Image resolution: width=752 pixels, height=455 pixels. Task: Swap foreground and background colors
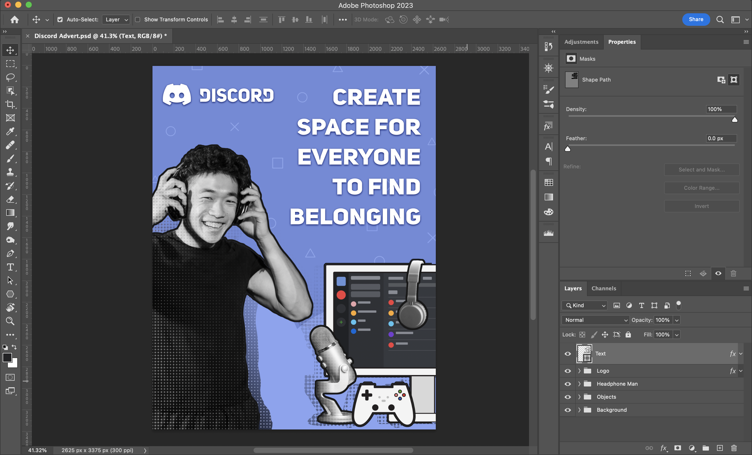pos(14,347)
